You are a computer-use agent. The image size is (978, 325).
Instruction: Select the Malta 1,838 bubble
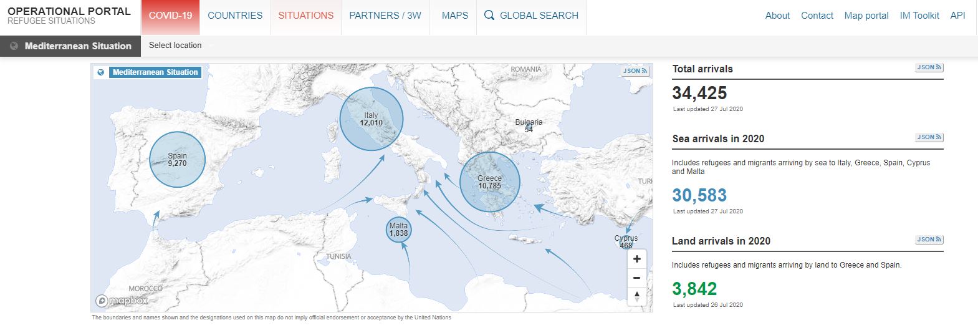[399, 230]
